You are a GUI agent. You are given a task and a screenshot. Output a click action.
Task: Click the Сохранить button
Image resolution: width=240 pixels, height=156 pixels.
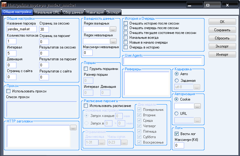coord(222,30)
